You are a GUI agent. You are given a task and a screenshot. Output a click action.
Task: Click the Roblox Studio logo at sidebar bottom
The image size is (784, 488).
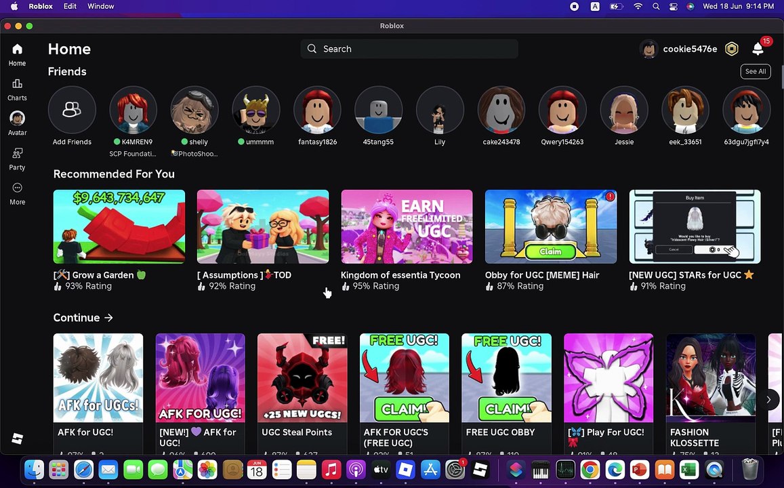[18, 439]
